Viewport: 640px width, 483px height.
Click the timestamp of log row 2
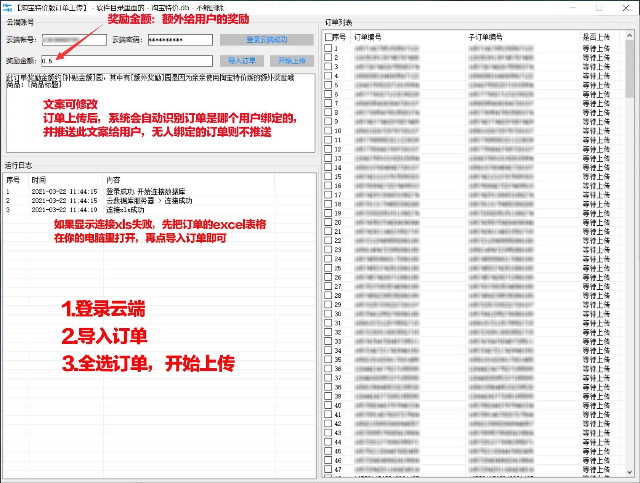coord(64,201)
